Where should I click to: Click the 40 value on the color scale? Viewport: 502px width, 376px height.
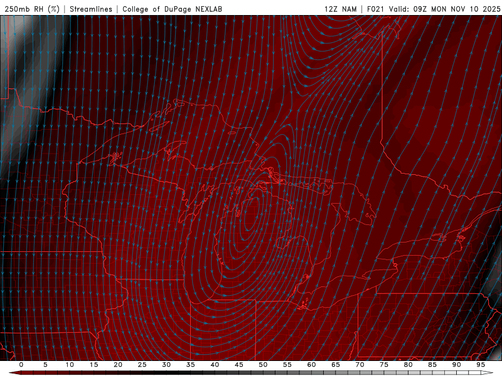click(x=215, y=365)
